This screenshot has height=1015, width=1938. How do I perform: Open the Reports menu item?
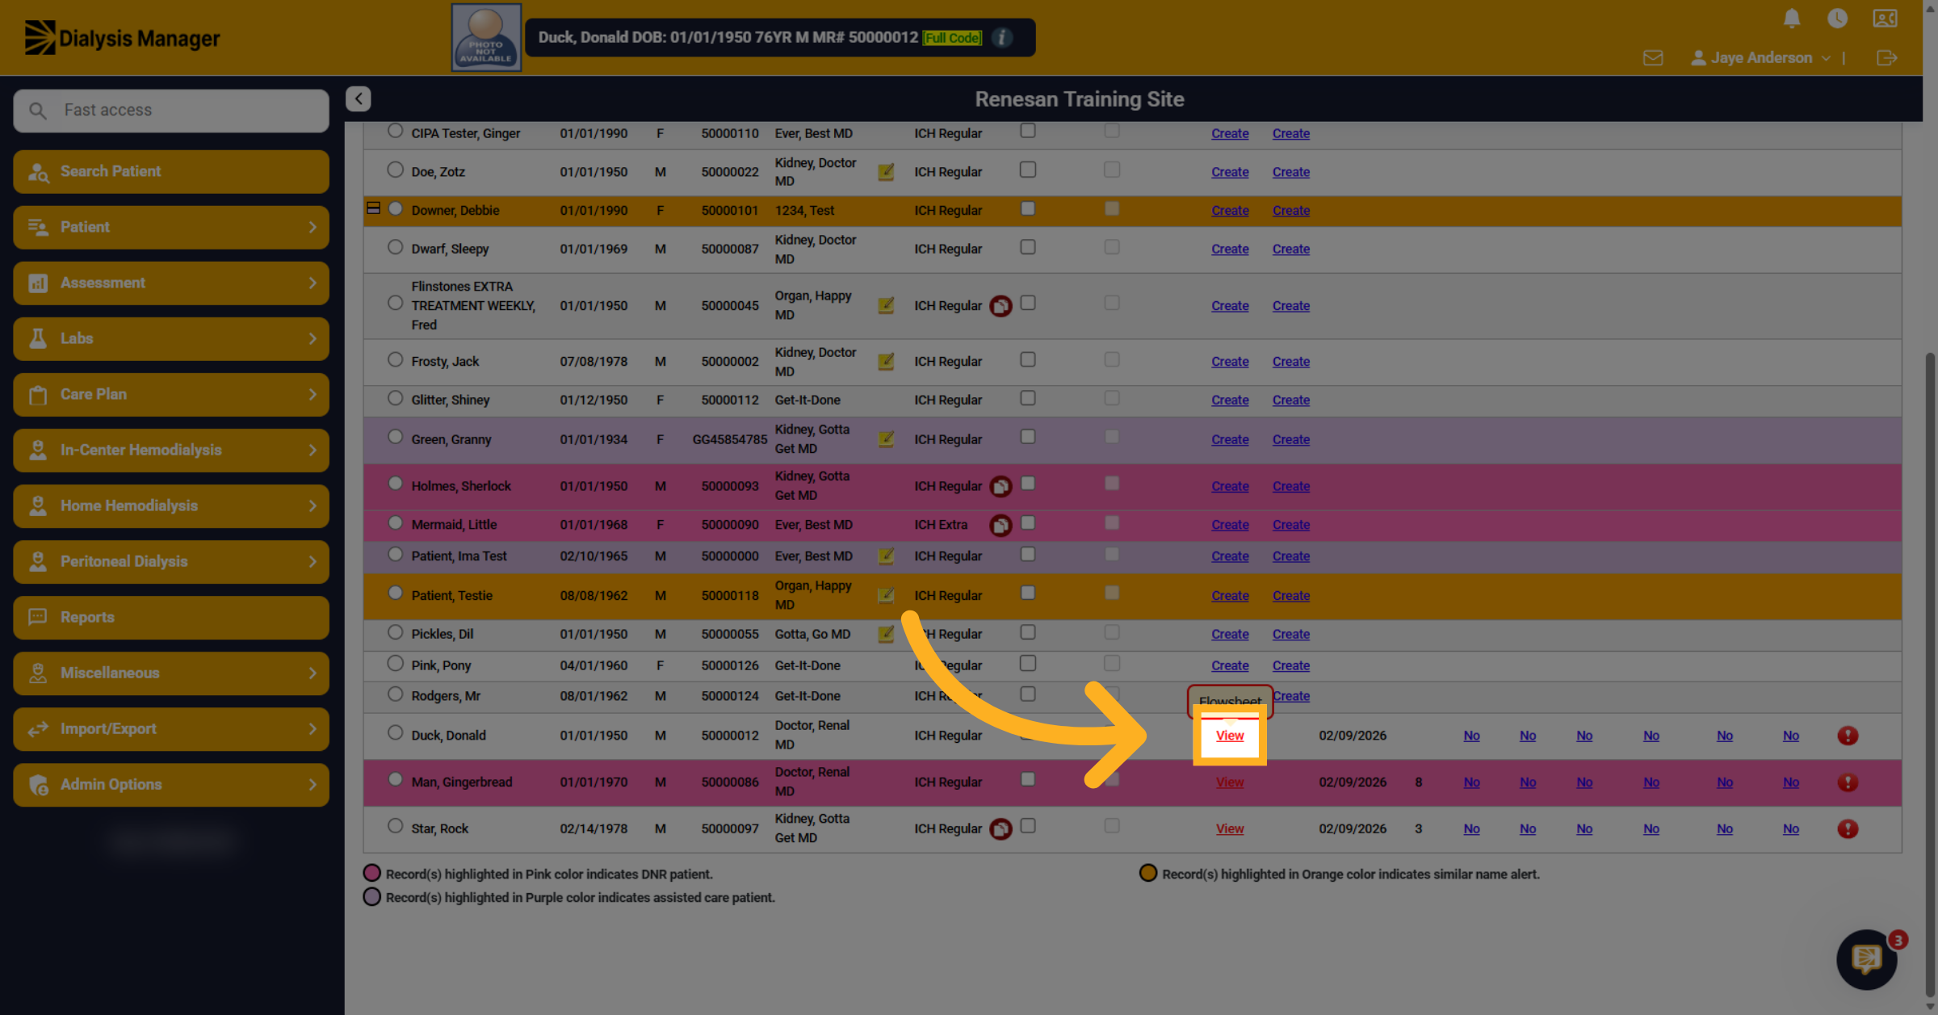171,617
